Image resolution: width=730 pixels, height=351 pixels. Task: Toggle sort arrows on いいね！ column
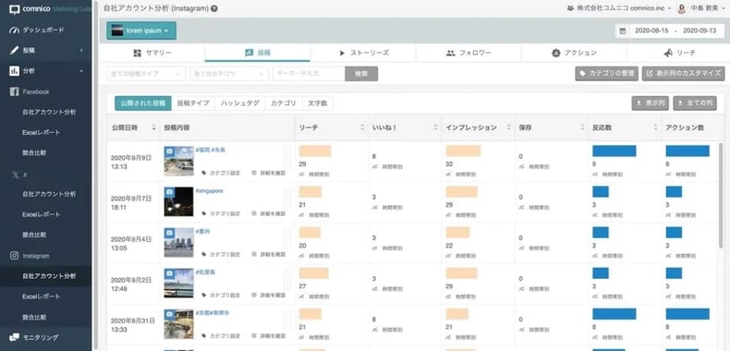pos(435,127)
